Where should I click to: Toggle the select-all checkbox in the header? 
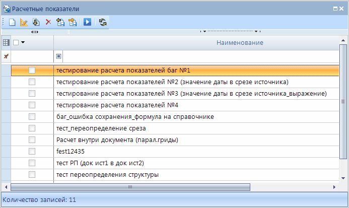[16, 43]
